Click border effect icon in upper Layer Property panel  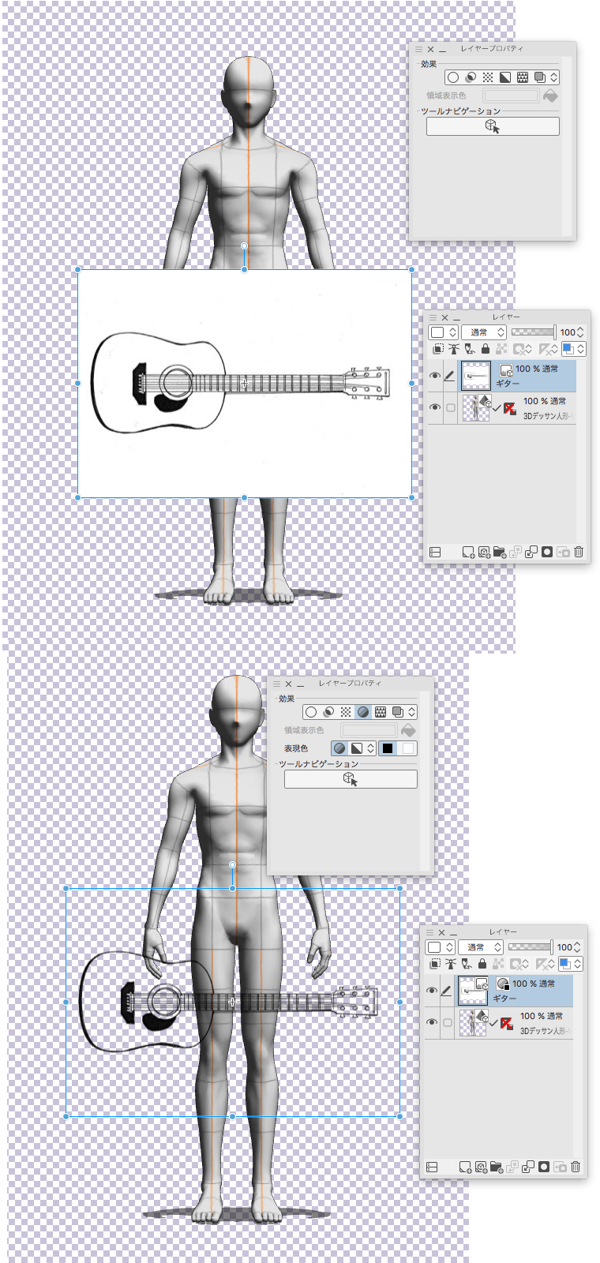[453, 77]
